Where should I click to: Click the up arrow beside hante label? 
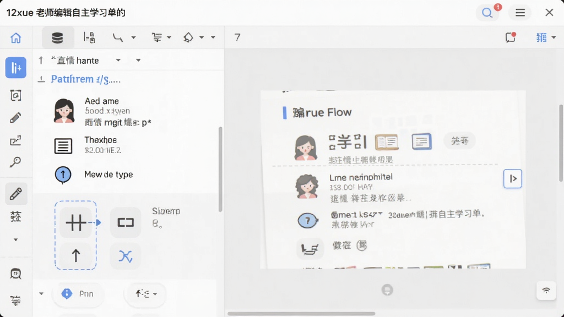tap(41, 61)
